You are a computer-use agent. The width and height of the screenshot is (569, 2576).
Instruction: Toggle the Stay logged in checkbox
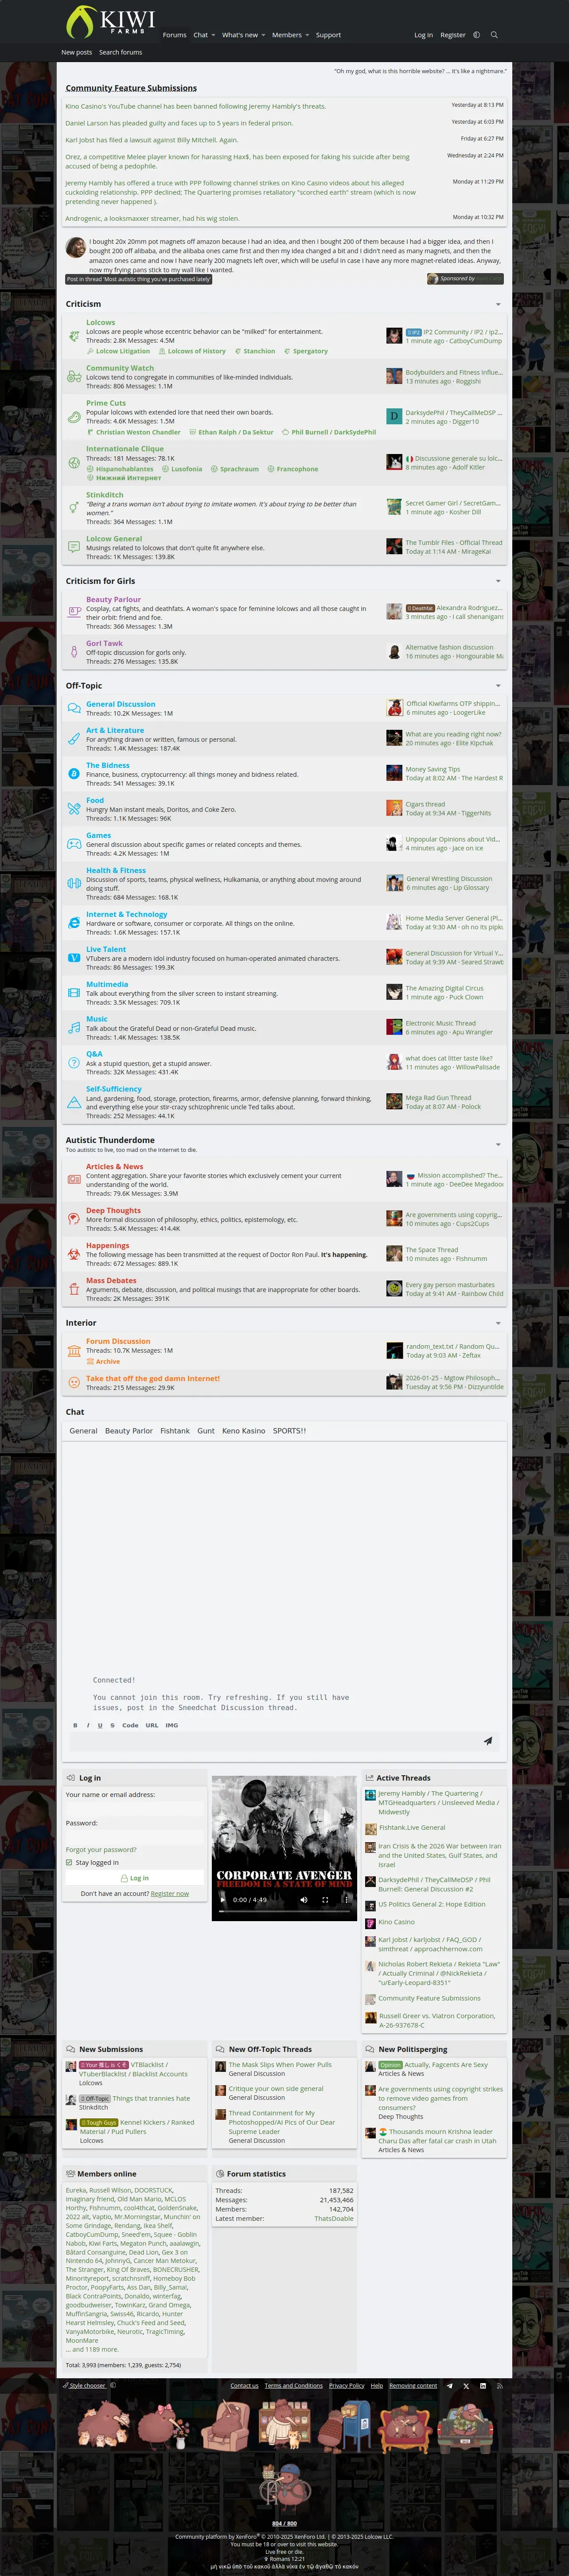coord(69,1863)
